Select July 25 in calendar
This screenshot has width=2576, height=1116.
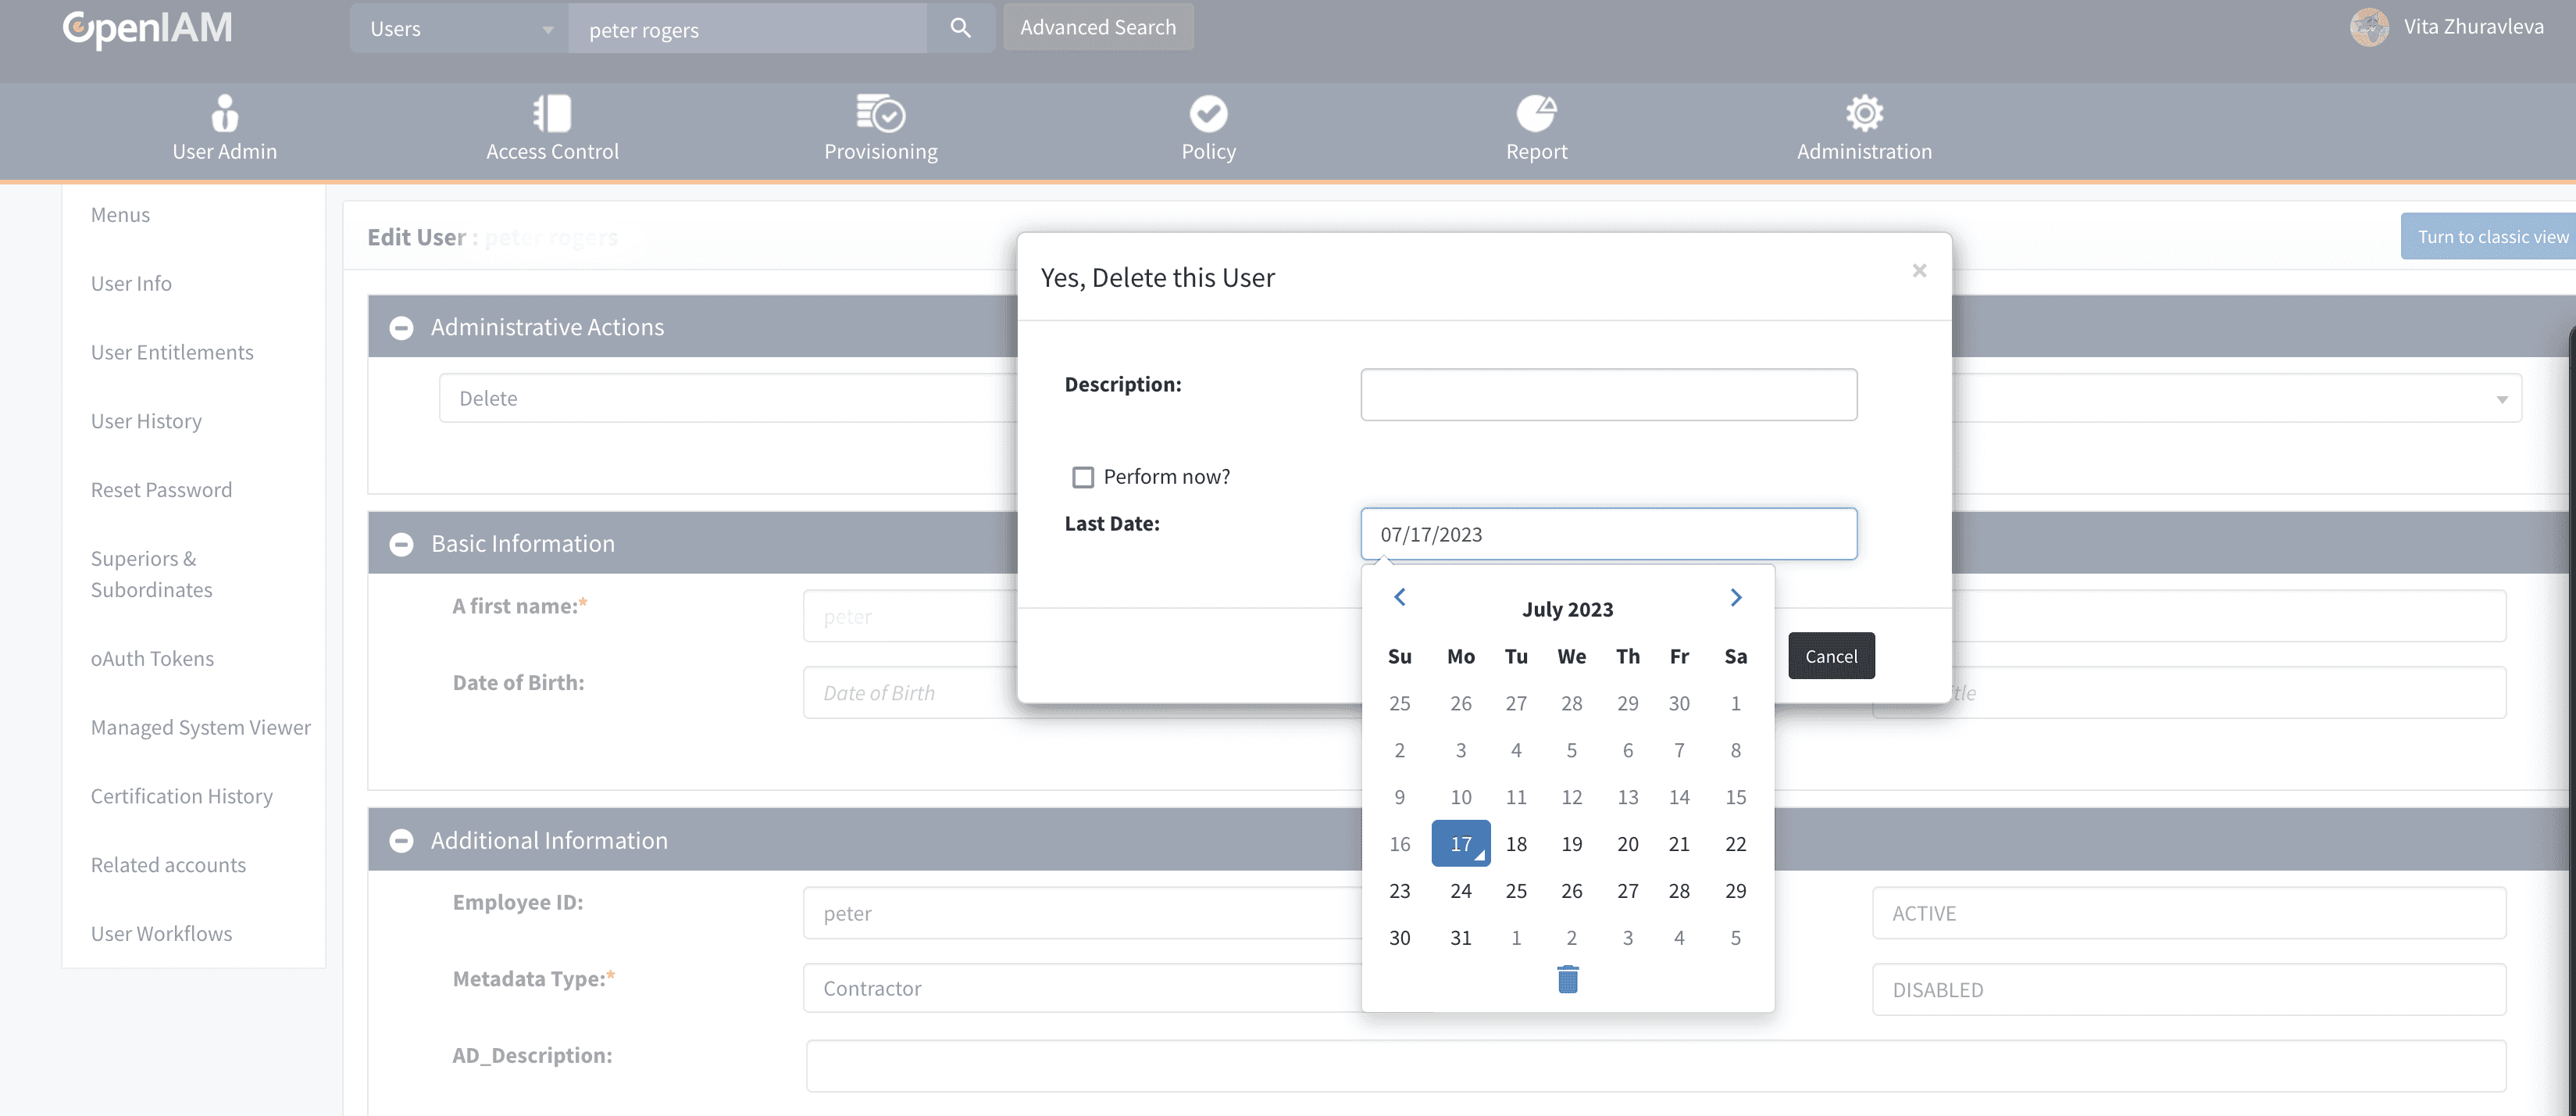pyautogui.click(x=1515, y=891)
